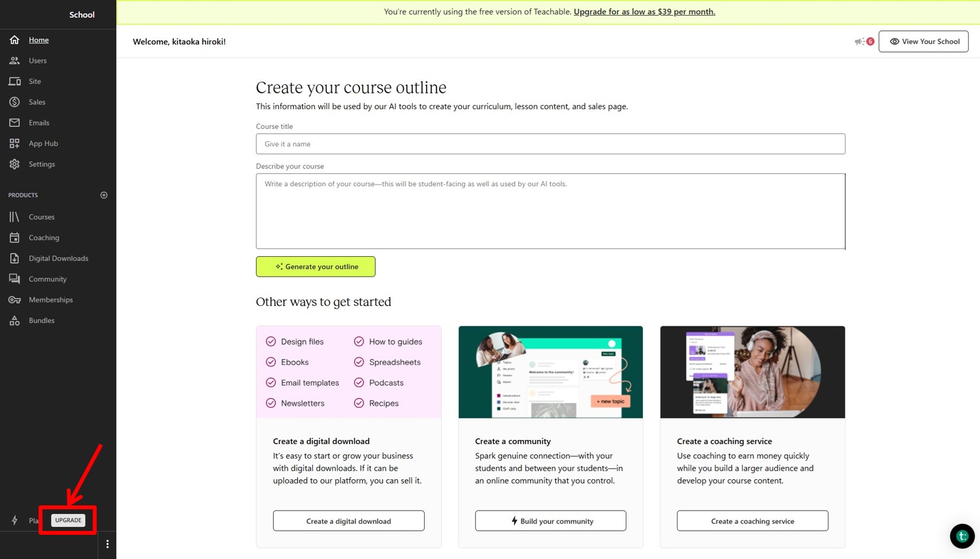
Task: Follow the Upgrade for $39 per month link
Action: pyautogui.click(x=644, y=12)
